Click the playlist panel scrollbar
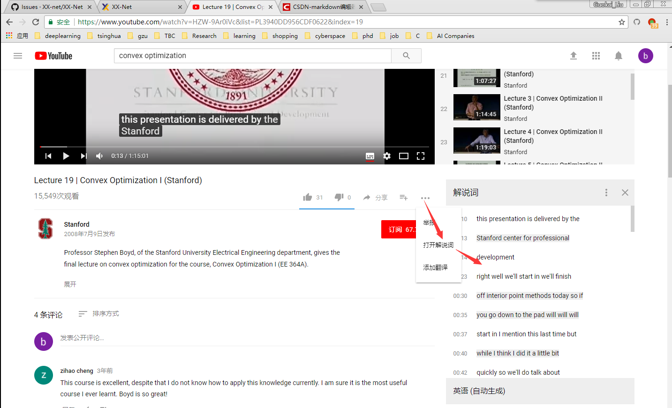This screenshot has height=408, width=672. [x=633, y=87]
